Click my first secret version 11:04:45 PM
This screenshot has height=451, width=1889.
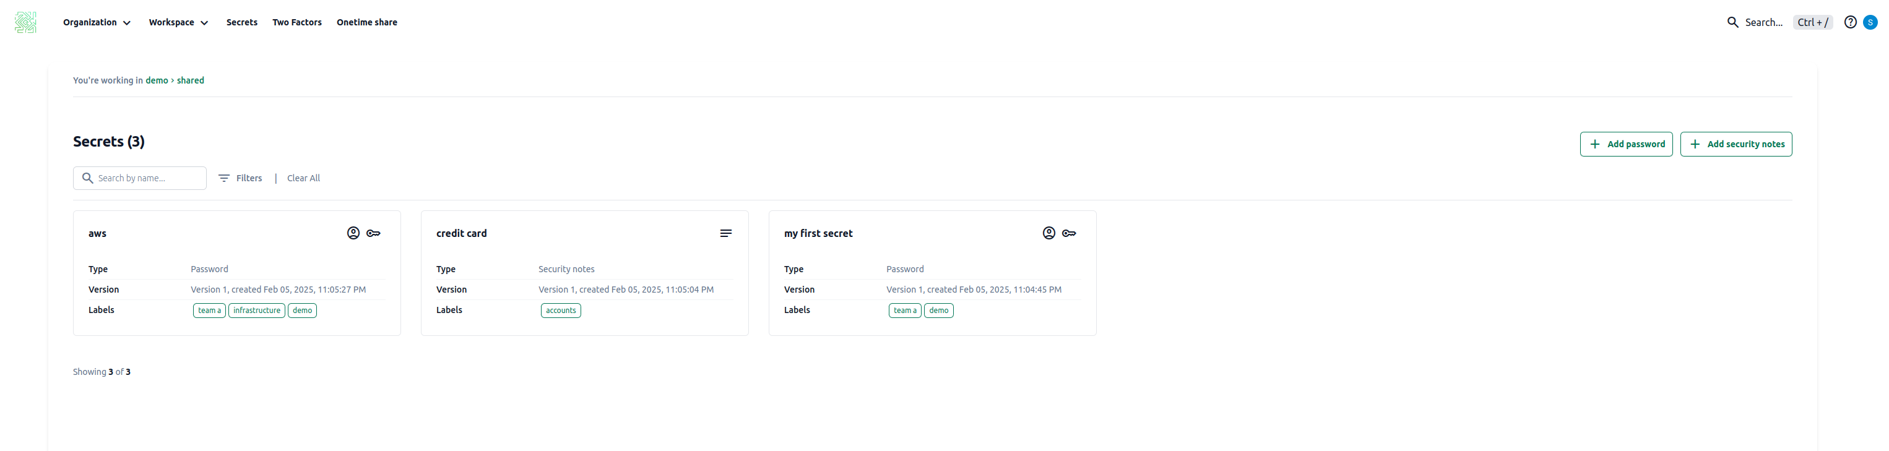tap(974, 290)
